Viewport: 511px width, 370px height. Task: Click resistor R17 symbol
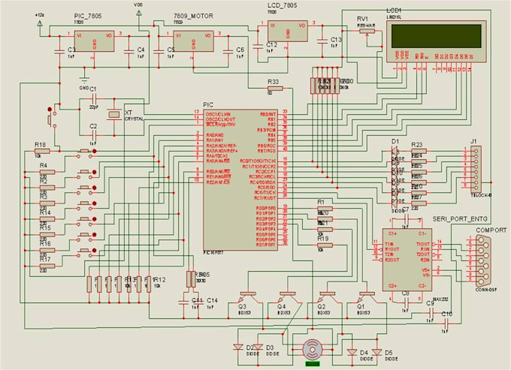point(47,266)
